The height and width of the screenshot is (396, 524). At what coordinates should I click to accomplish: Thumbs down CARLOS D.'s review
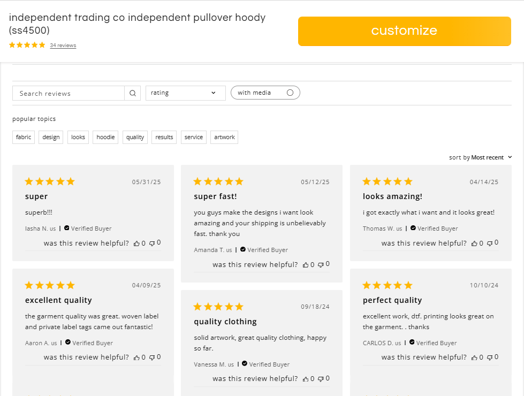click(x=490, y=357)
